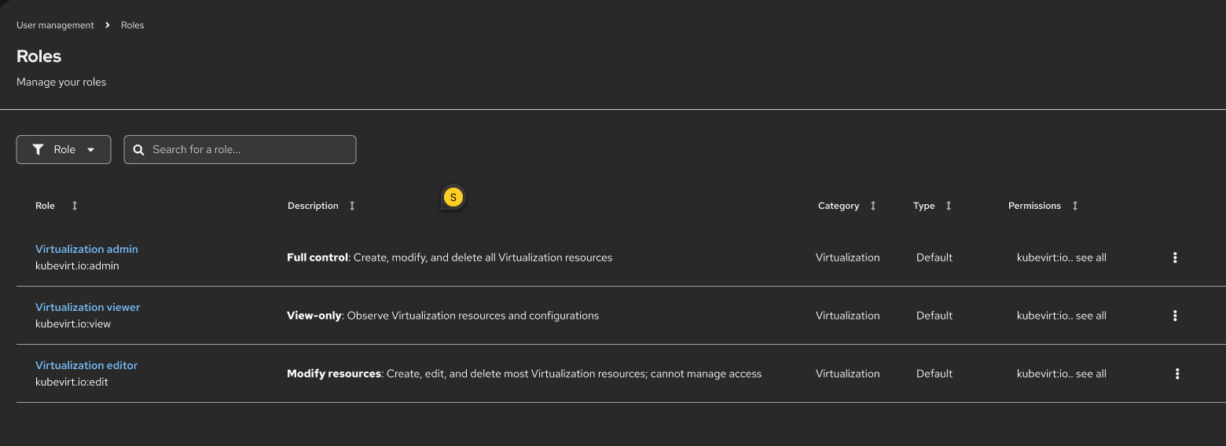Image resolution: width=1226 pixels, height=446 pixels.
Task: Click the magnifying glass search icon
Action: (x=139, y=150)
